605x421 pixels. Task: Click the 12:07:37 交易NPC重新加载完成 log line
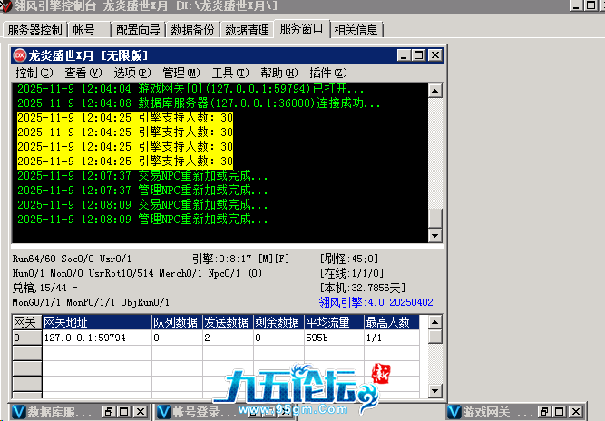142,176
